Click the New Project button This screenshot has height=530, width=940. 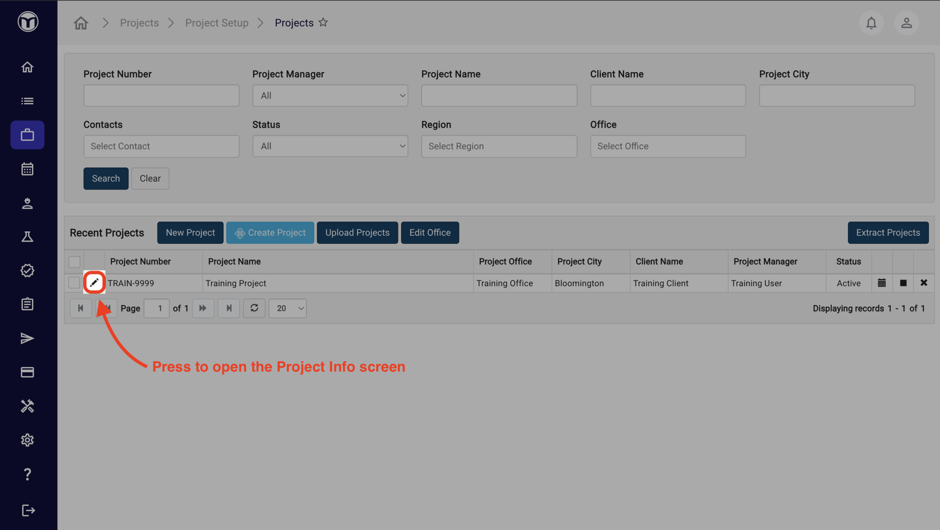(190, 233)
